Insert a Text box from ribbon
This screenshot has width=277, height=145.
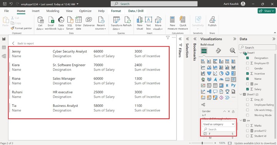149,23
